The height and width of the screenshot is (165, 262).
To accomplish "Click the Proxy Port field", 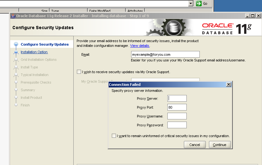I will tap(177, 107).
